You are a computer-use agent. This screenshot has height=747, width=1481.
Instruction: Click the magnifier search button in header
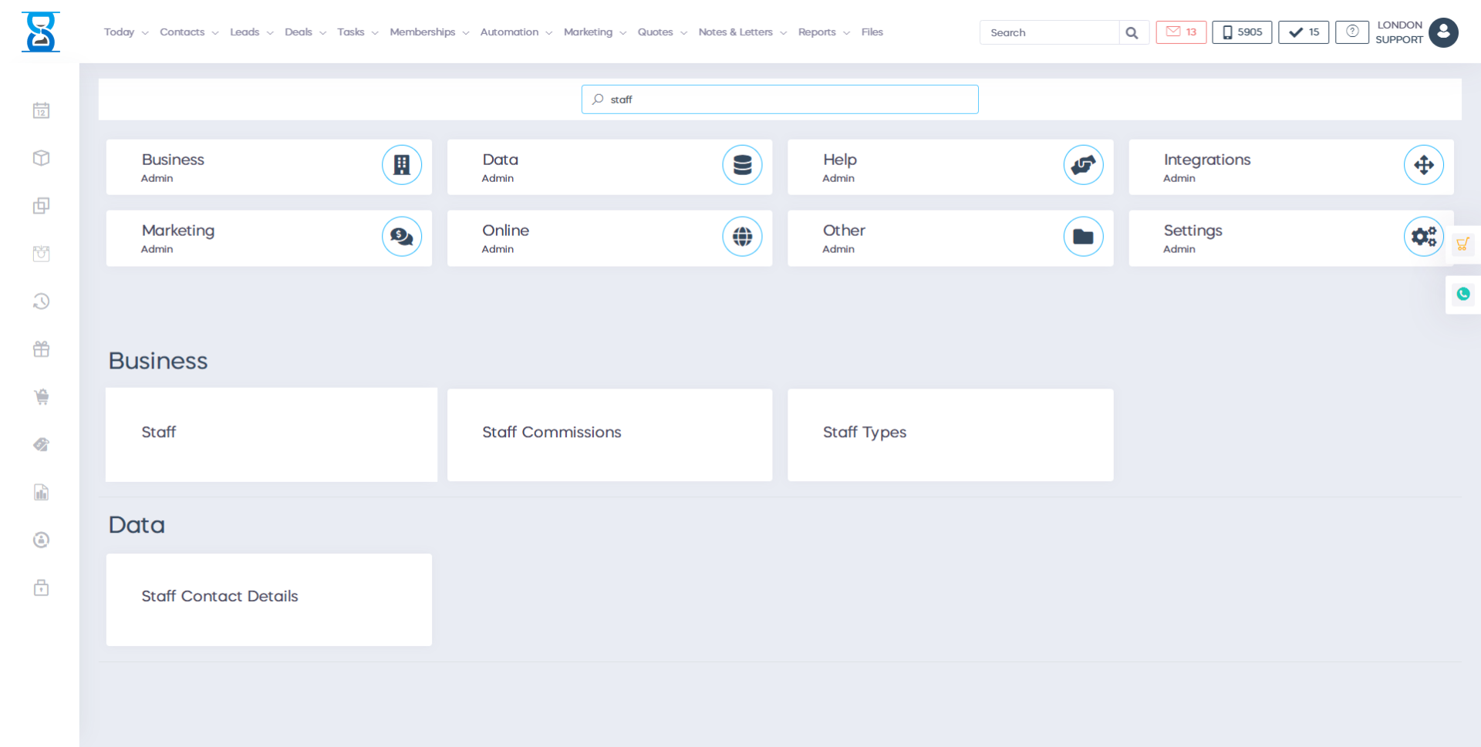click(x=1132, y=33)
